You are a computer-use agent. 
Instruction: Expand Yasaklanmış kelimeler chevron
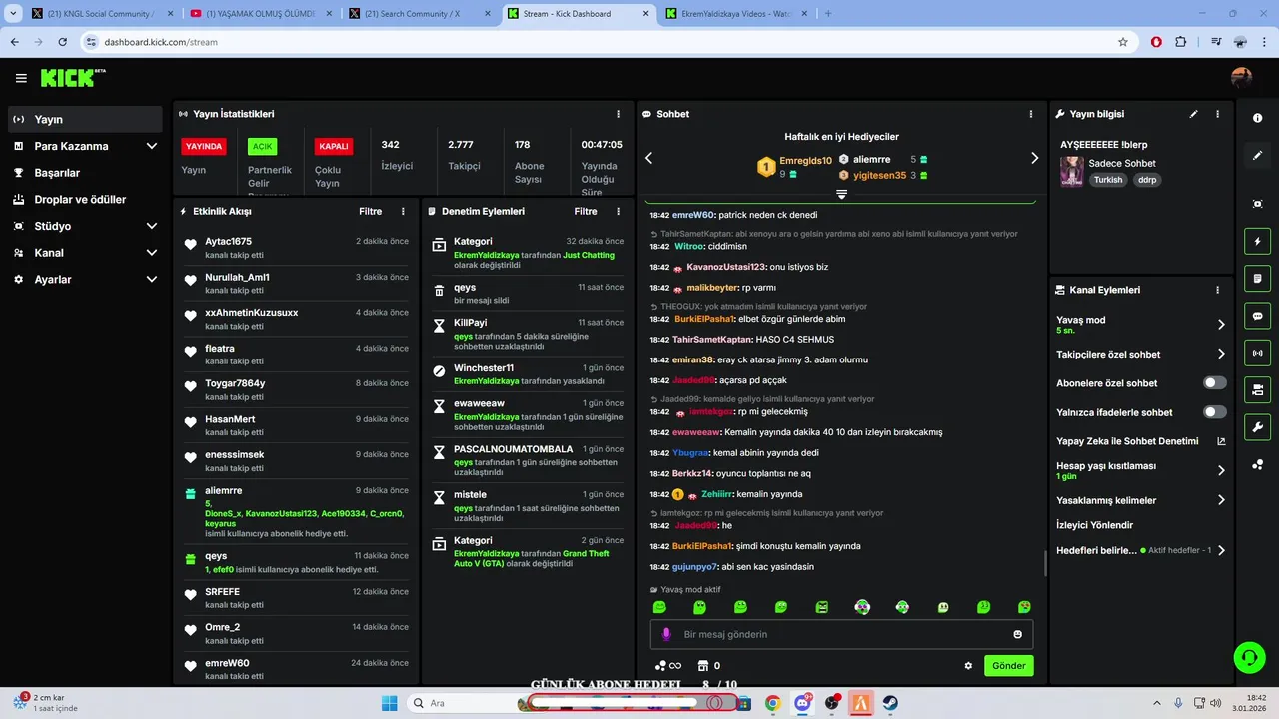click(1221, 500)
